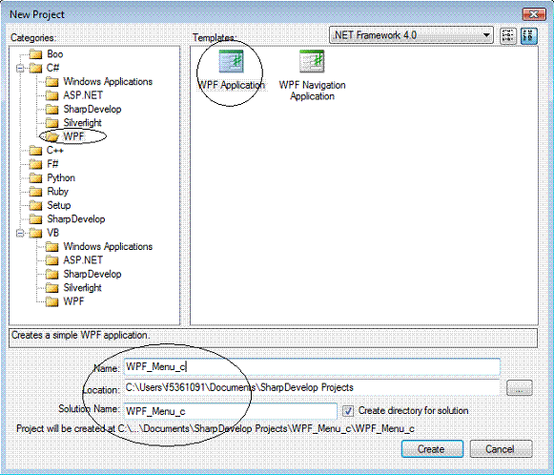Select the WPF Navigation Application template icon
The height and width of the screenshot is (475, 554).
[312, 61]
